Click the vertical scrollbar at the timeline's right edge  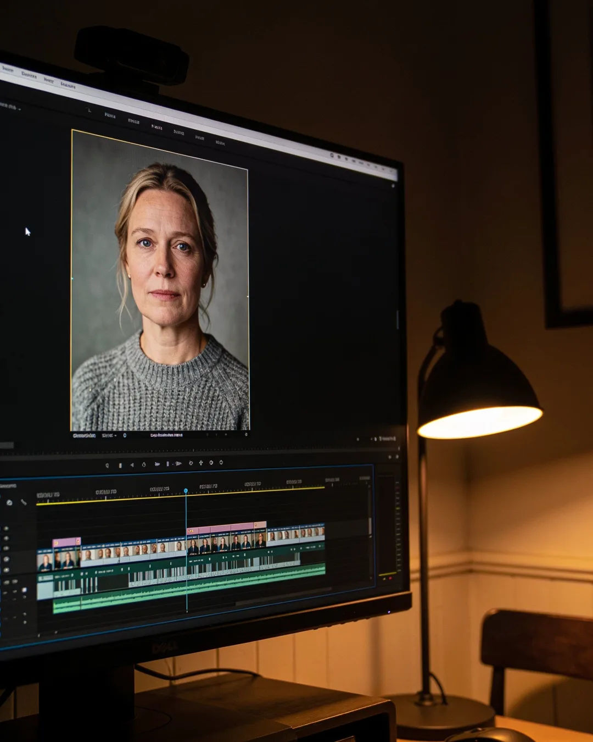coord(370,526)
